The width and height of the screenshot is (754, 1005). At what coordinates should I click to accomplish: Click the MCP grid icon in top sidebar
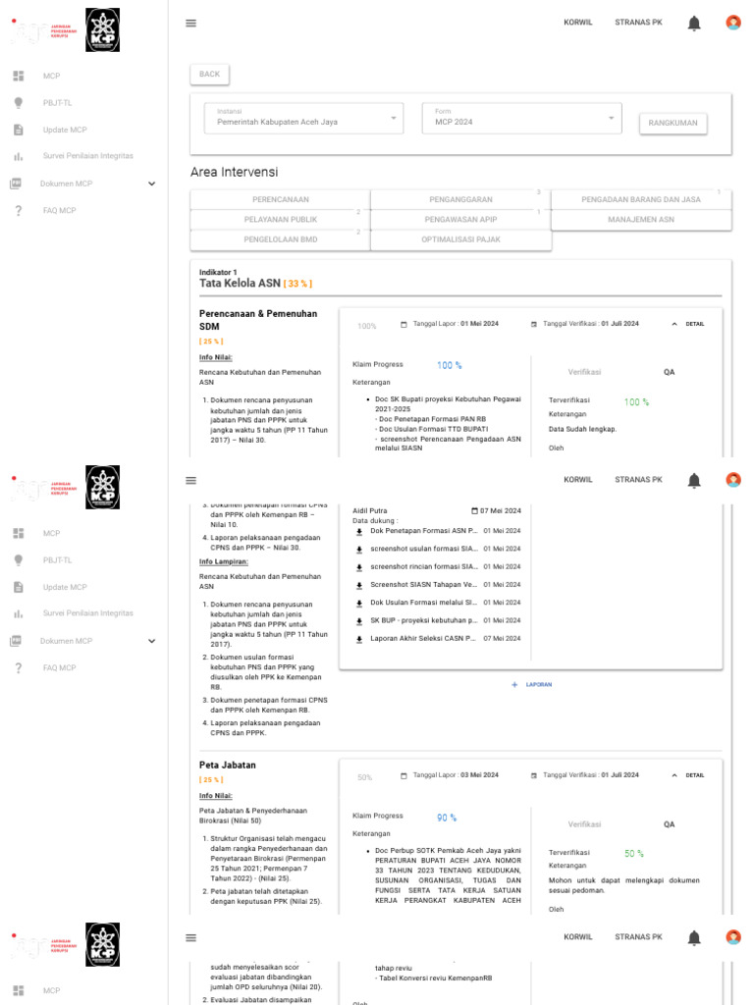[x=18, y=76]
